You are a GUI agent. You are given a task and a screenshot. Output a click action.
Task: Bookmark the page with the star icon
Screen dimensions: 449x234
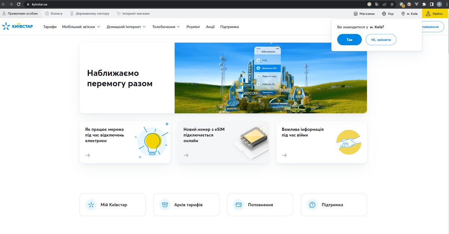392,4
